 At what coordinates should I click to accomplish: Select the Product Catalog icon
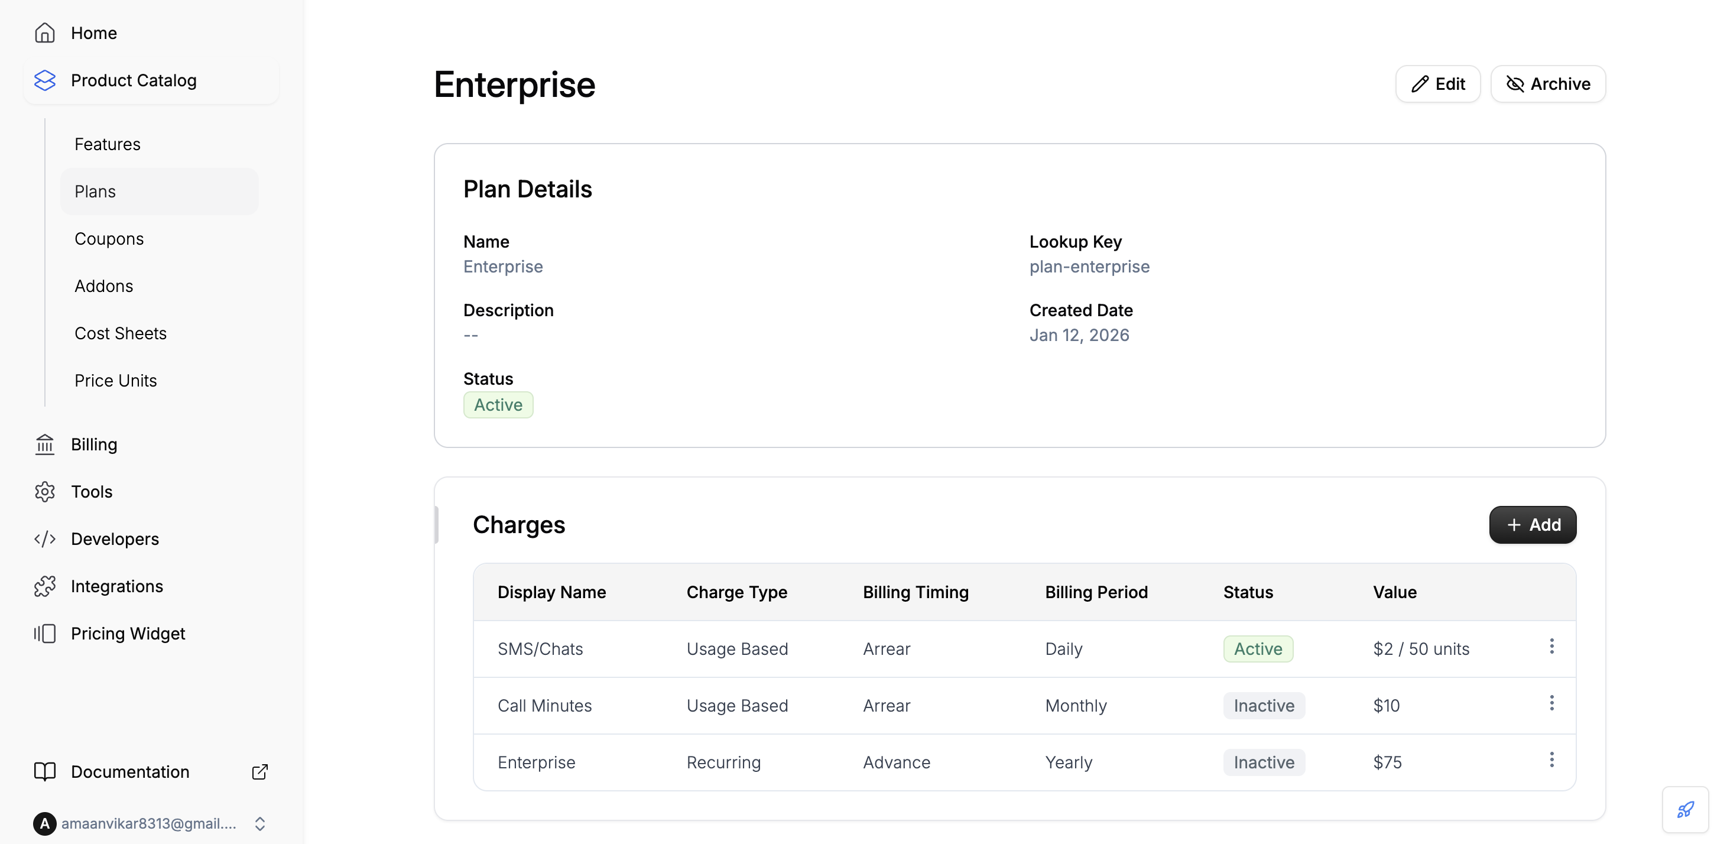(x=44, y=80)
